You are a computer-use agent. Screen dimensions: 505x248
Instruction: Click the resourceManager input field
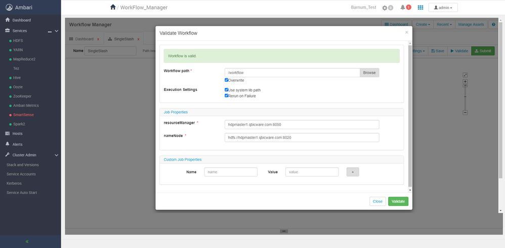302,124
